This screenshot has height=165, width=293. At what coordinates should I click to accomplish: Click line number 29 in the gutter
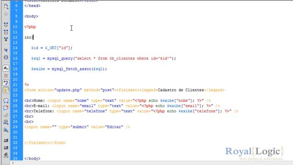(x=15, y=127)
